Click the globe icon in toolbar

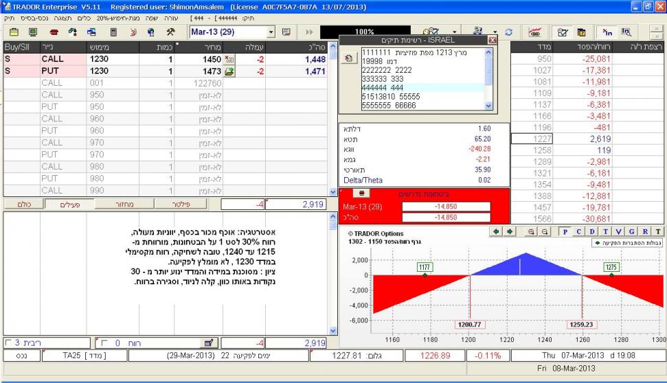pyautogui.click(x=152, y=32)
